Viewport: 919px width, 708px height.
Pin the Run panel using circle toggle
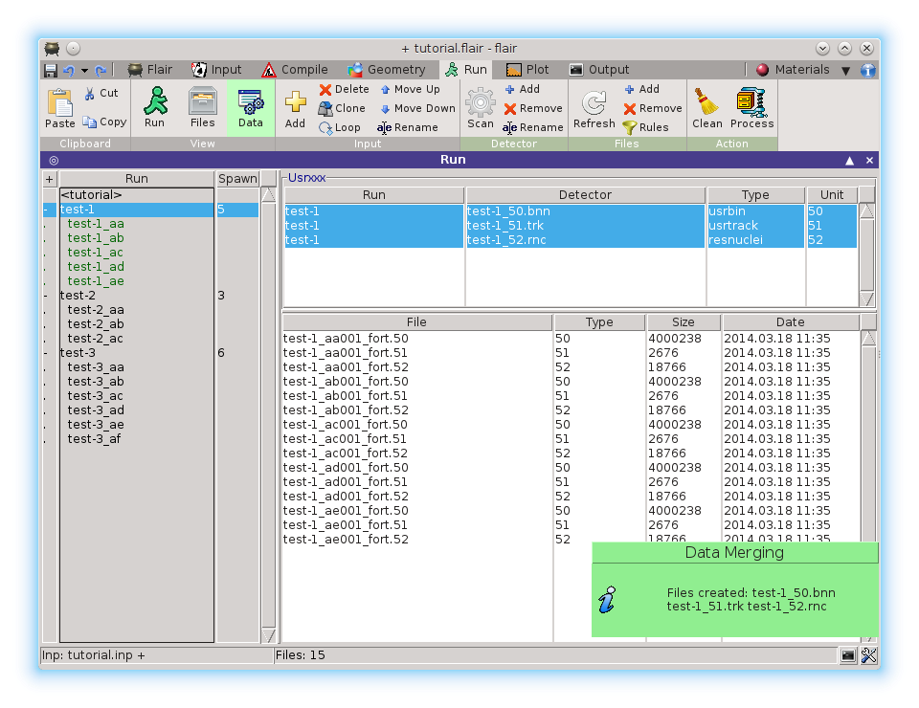click(53, 161)
